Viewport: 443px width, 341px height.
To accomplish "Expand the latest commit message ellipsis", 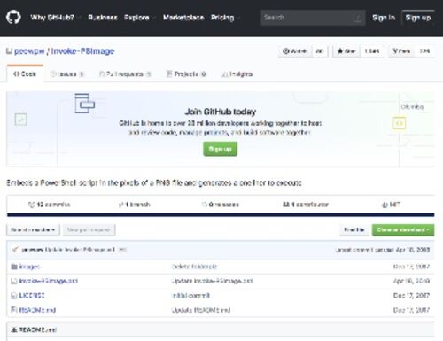I will (x=122, y=250).
